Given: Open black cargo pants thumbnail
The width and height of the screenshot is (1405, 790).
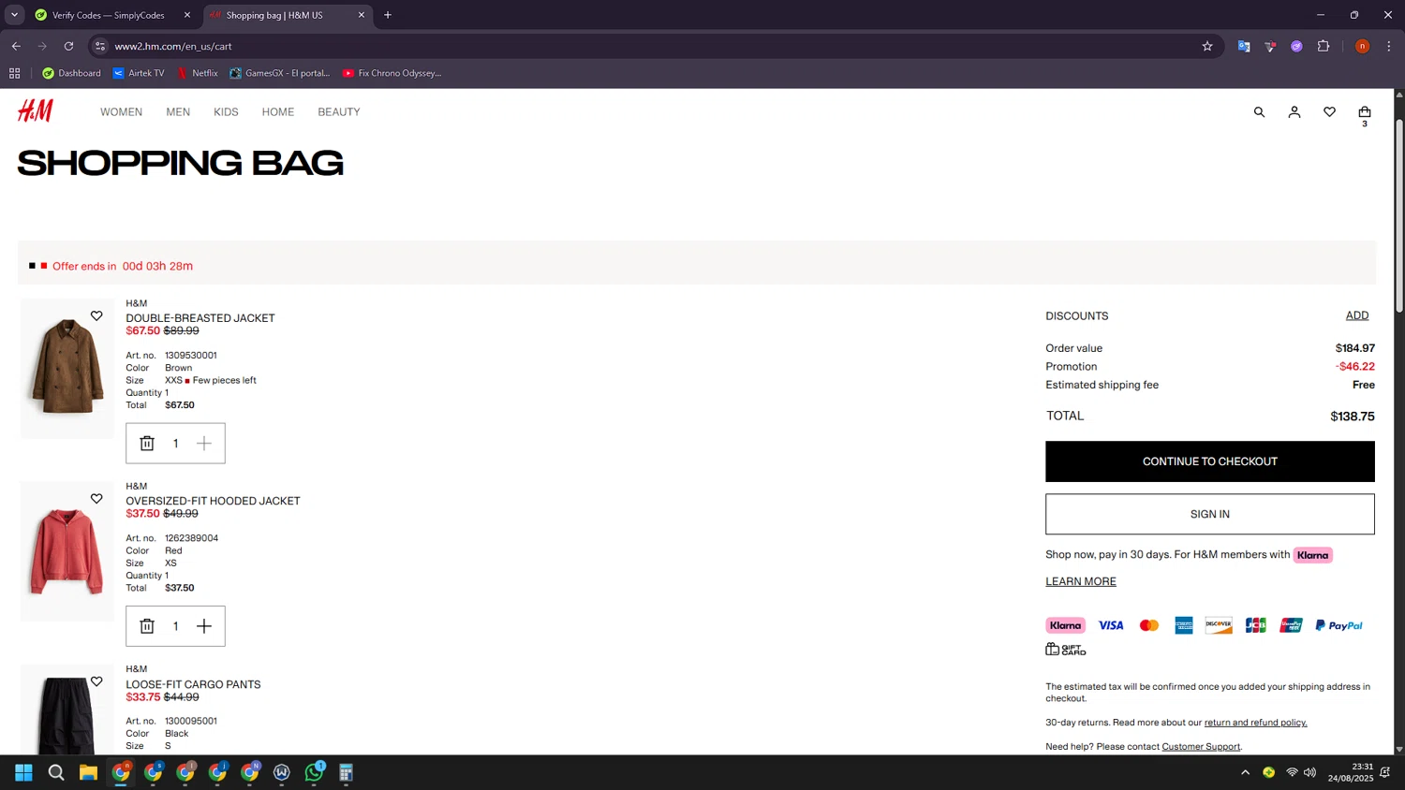Looking at the screenshot, I should click(67, 710).
